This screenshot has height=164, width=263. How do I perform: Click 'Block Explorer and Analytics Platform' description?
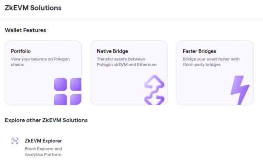pos(43,152)
